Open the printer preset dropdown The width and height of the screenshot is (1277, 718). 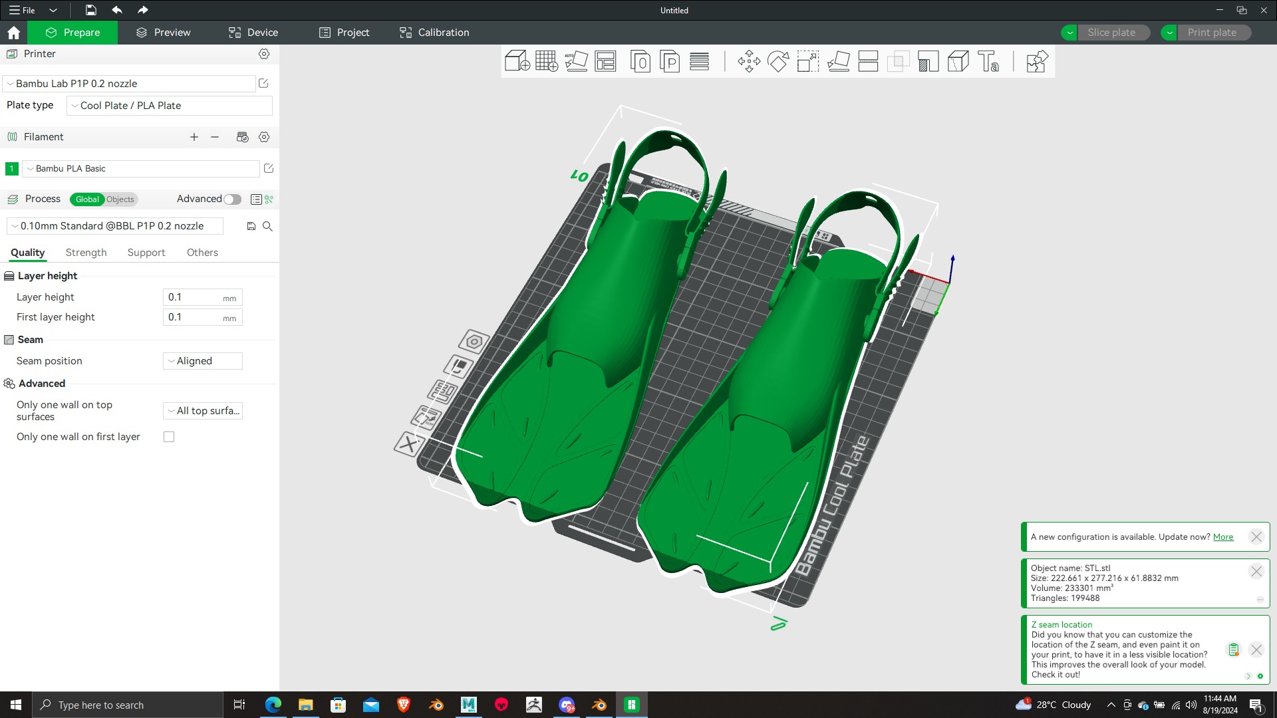(130, 83)
